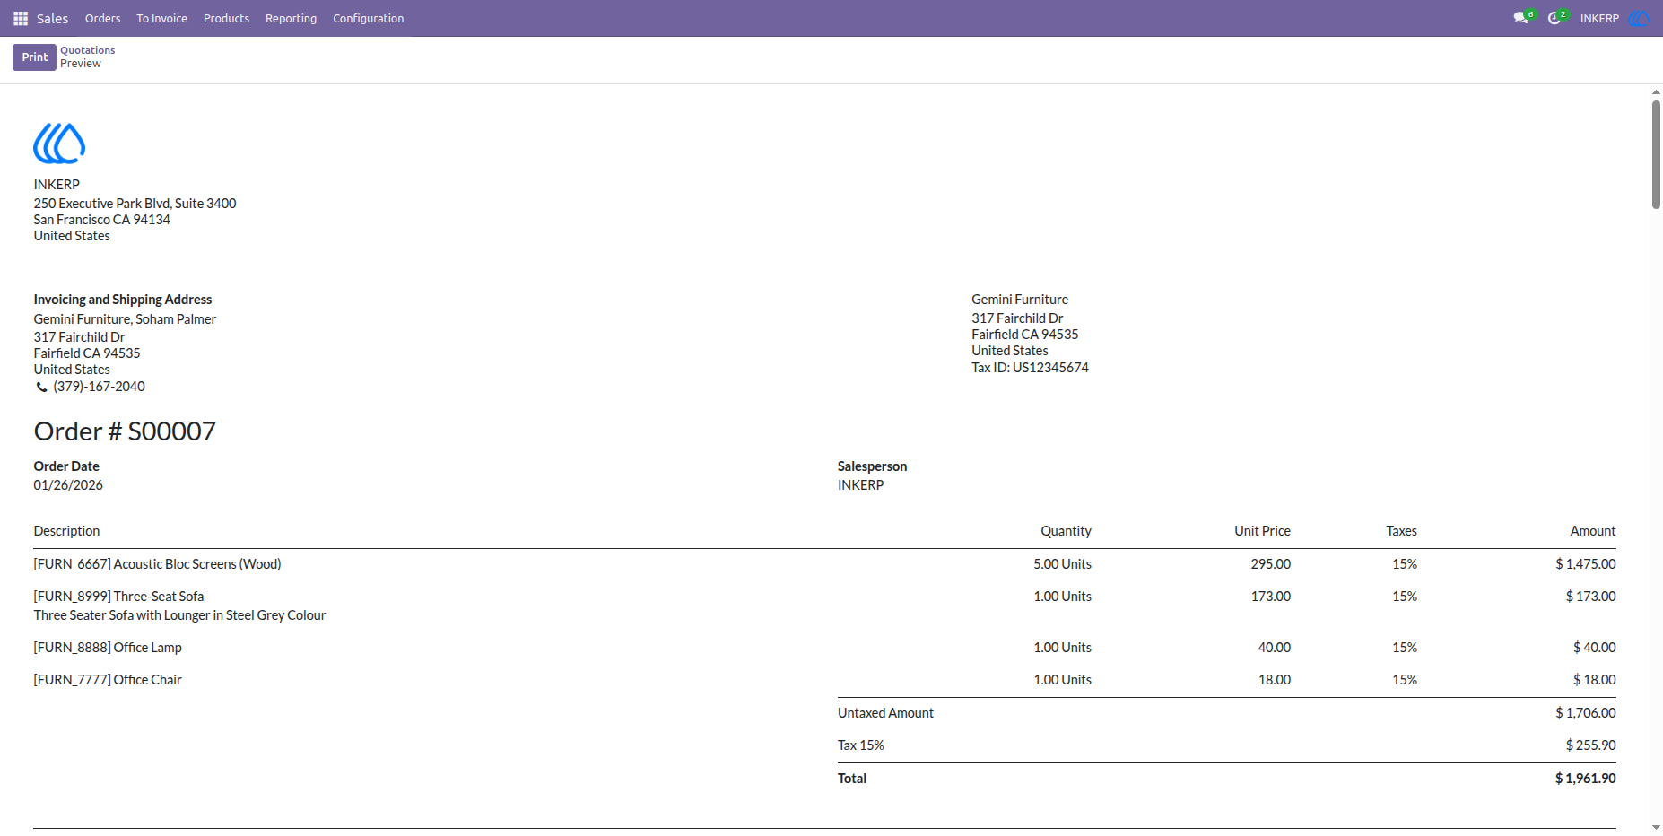The image size is (1663, 836).
Task: Click the 5.00 Units quantity
Action: click(x=1062, y=564)
